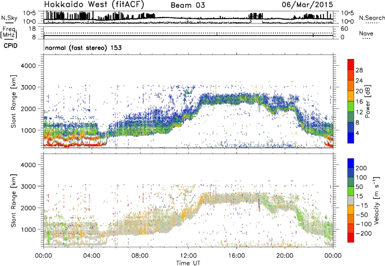Image resolution: width=385 pixels, height=266 pixels.
Task: Click the "200" label on Velocity color bar
Action: click(361, 168)
